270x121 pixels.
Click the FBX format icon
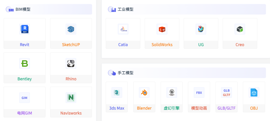199,93
